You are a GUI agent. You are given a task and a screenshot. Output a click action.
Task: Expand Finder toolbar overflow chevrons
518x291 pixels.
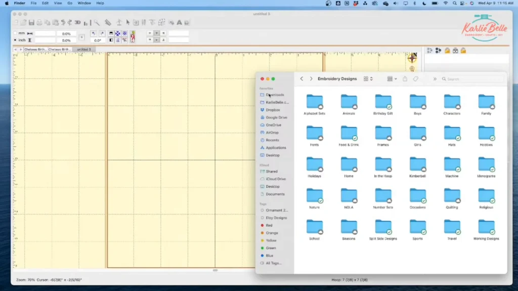pyautogui.click(x=435, y=79)
